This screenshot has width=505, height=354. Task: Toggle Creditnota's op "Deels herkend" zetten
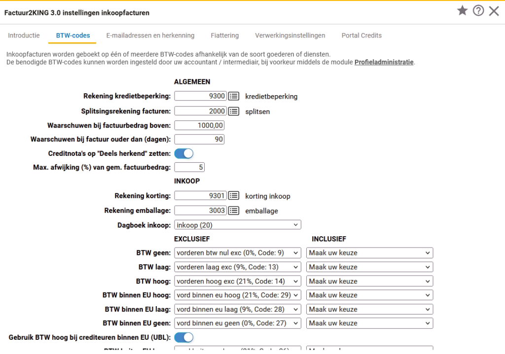click(x=184, y=154)
